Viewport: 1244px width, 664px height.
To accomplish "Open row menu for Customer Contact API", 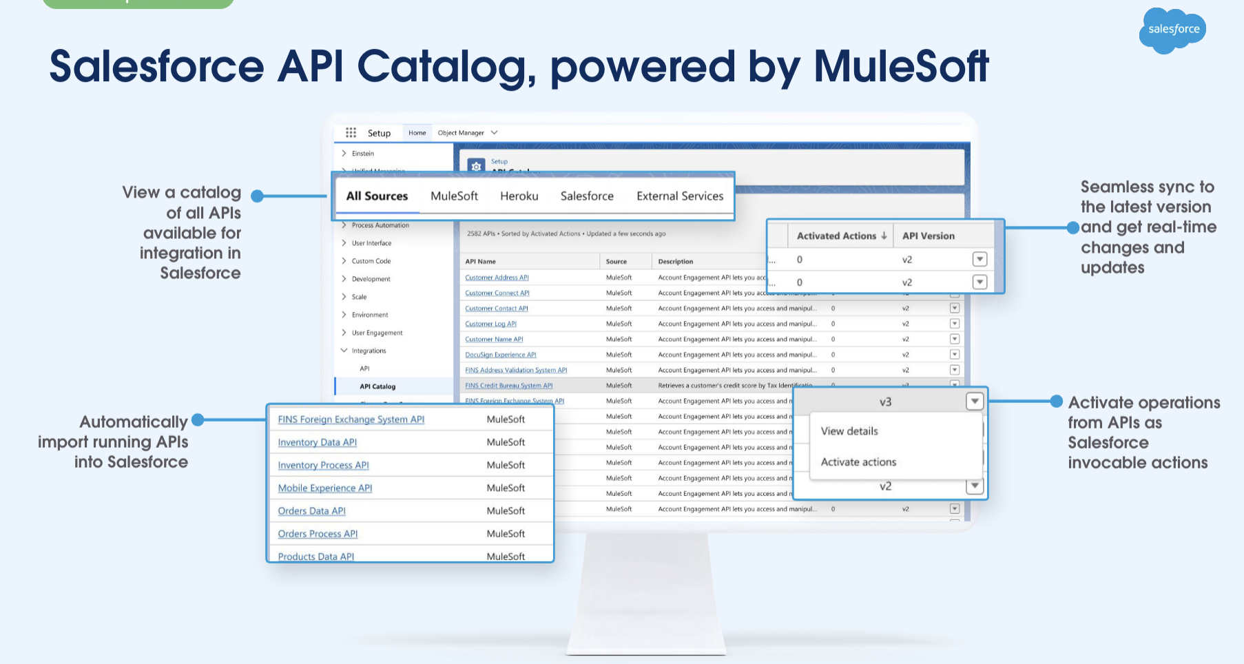I will 955,308.
